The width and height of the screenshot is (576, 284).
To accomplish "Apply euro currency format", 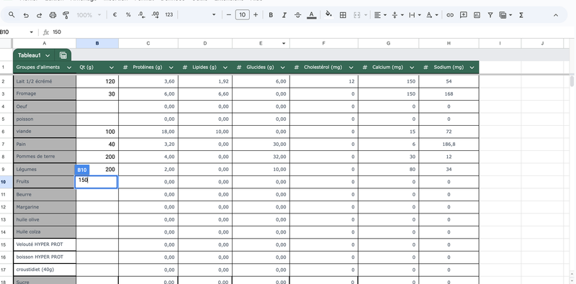I will (x=115, y=15).
